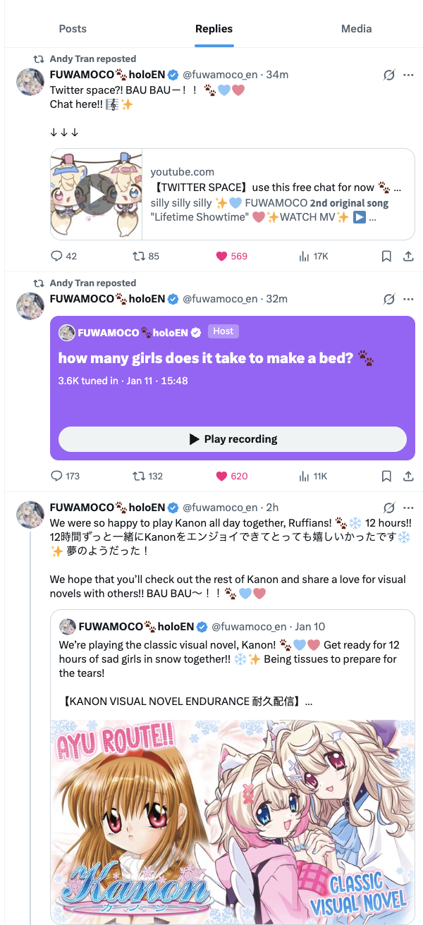Open the youtube.com Twitter Space link card
Screen dimensions: 423x925
point(233,194)
